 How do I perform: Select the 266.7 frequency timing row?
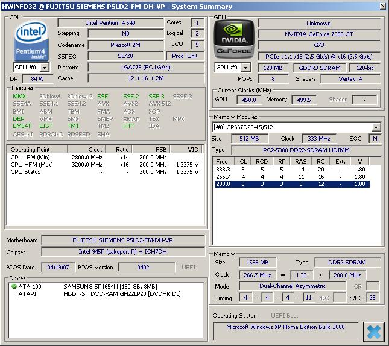[x=292, y=176]
